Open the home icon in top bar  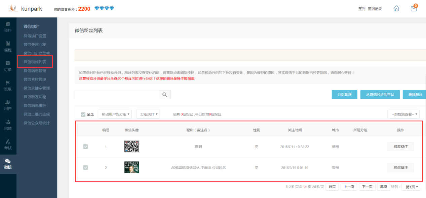point(396,8)
